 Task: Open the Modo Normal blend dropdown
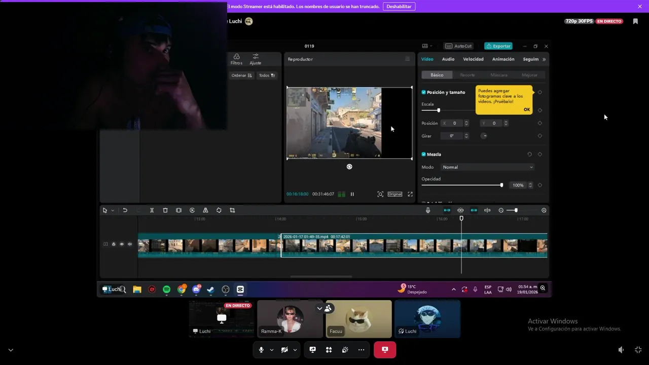click(488, 167)
